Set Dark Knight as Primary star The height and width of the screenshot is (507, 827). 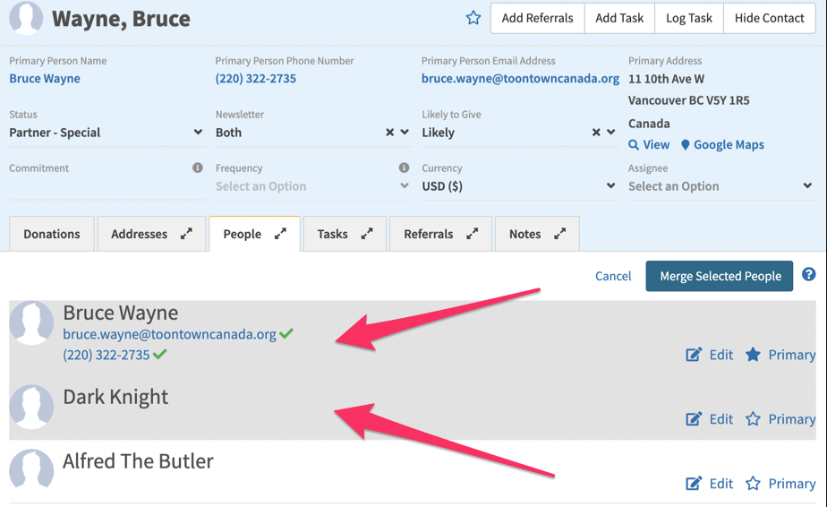pyautogui.click(x=753, y=419)
